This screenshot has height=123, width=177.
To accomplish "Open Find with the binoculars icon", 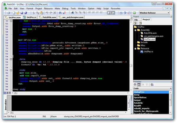I will 60,13.
